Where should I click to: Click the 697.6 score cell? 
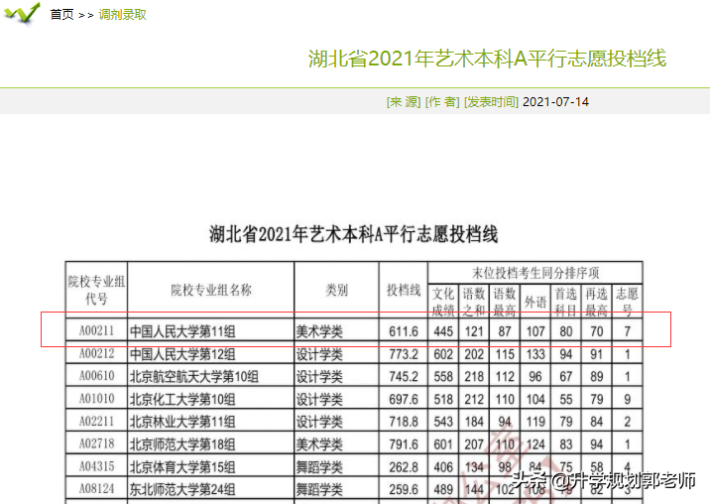tap(404, 400)
